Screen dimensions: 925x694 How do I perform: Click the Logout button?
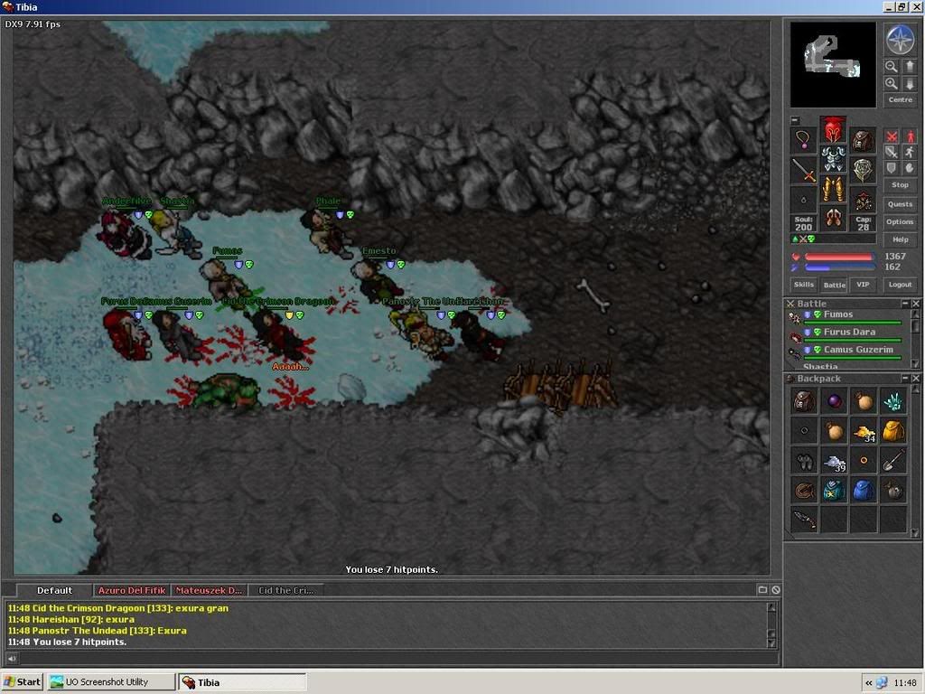[x=901, y=285]
